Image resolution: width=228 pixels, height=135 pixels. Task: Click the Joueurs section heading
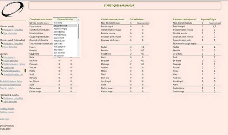coord(4,54)
